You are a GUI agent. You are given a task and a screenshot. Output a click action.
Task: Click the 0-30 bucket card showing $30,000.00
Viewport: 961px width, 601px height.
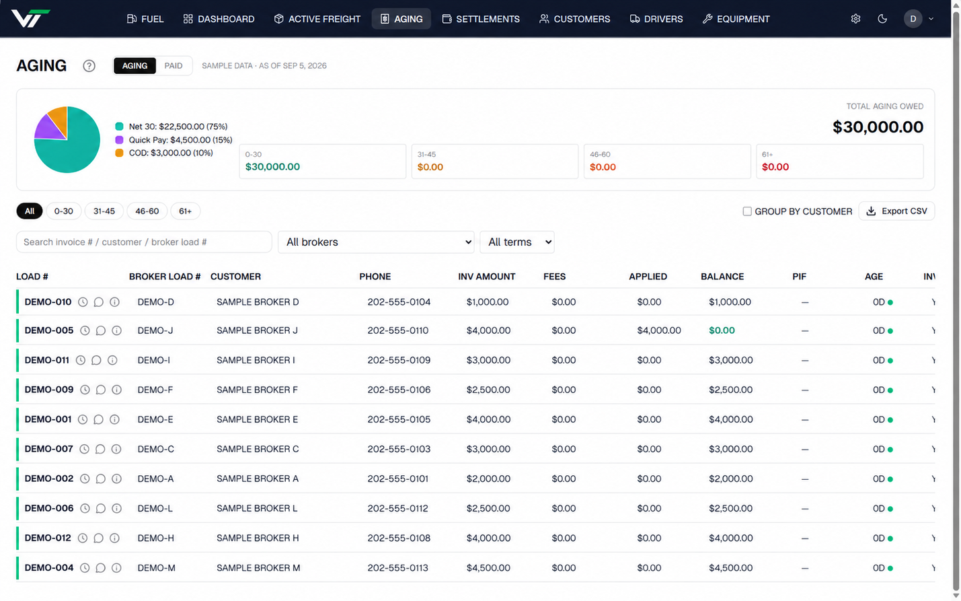323,162
